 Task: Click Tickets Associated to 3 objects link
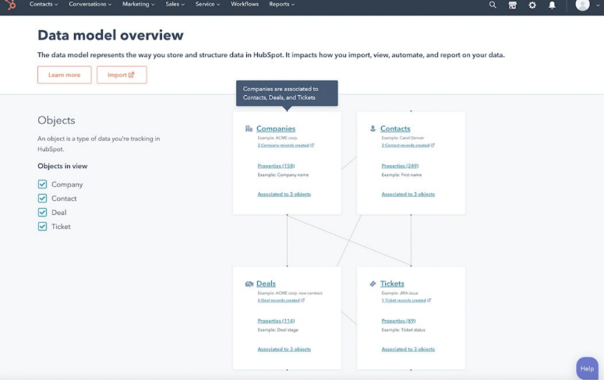tap(408, 350)
